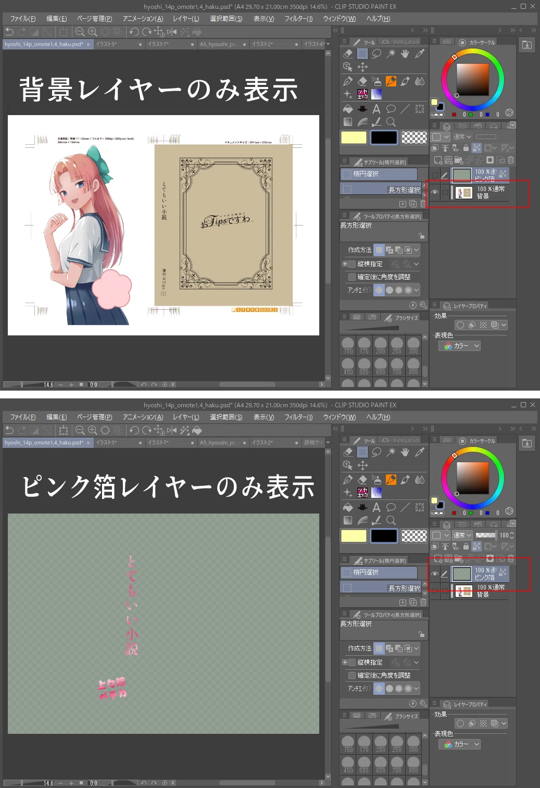Open Material download panel in 背景レイヤー window
540x788 pixels.
tap(527, 45)
